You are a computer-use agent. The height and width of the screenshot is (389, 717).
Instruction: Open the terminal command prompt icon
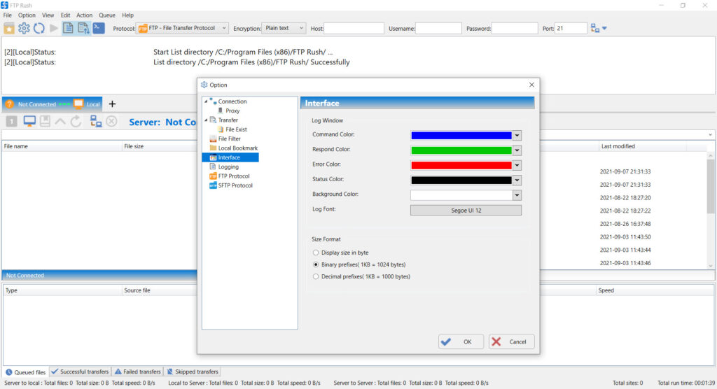click(98, 28)
